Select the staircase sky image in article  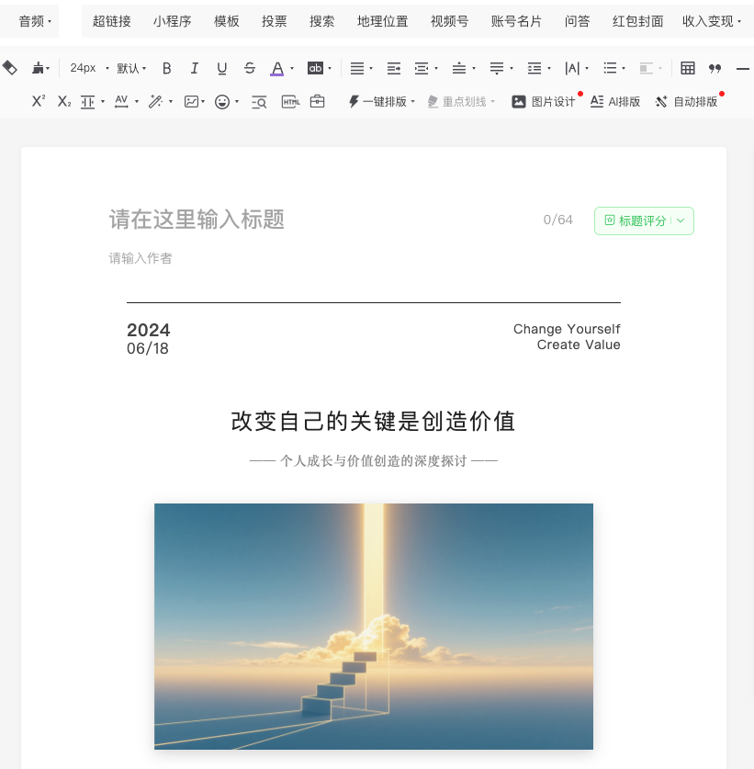(x=374, y=627)
